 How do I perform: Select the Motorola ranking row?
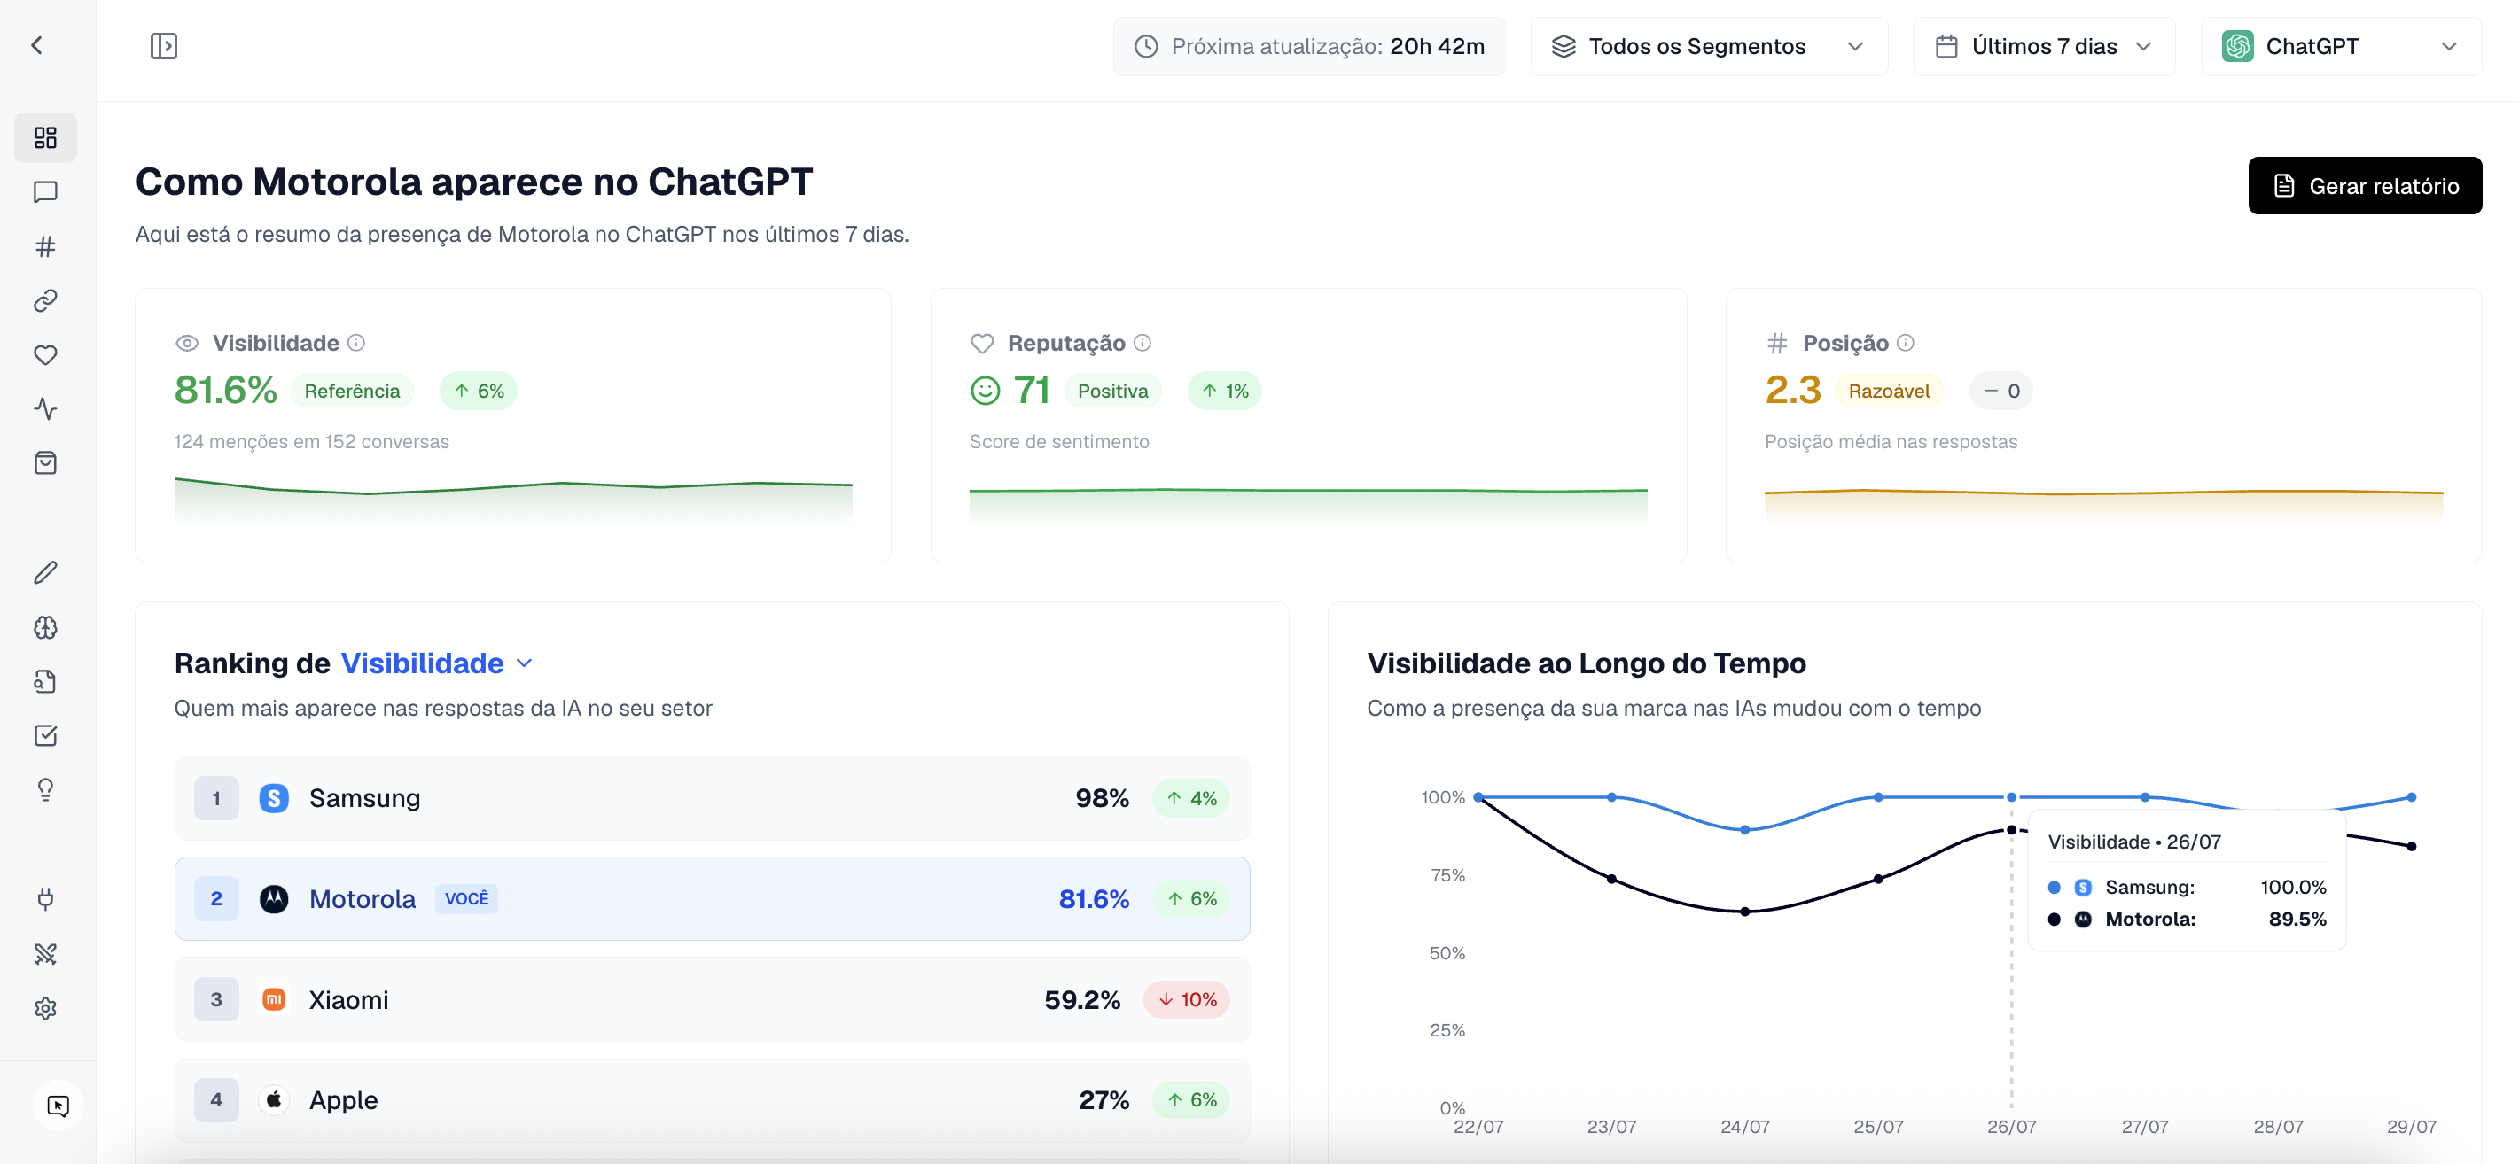(712, 899)
